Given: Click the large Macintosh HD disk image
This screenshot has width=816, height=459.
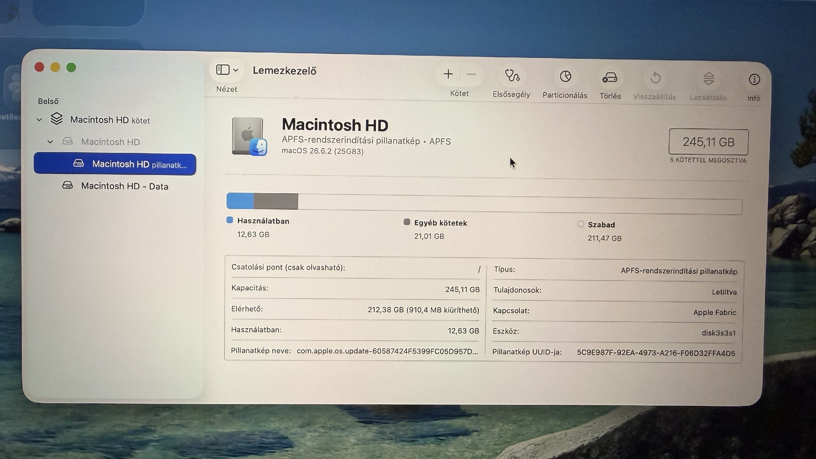Looking at the screenshot, I should point(249,137).
